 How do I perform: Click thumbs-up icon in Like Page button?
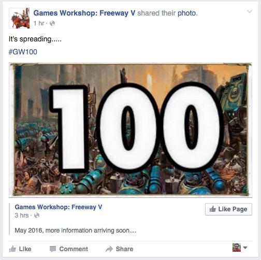pyautogui.click(x=213, y=209)
